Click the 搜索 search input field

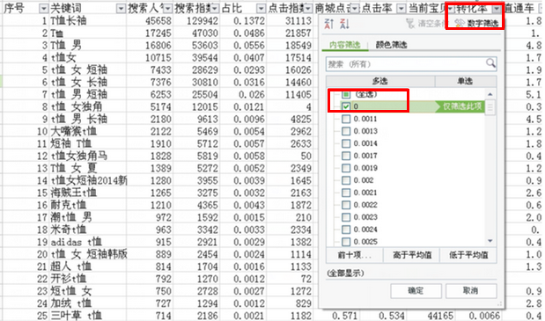[x=406, y=64]
